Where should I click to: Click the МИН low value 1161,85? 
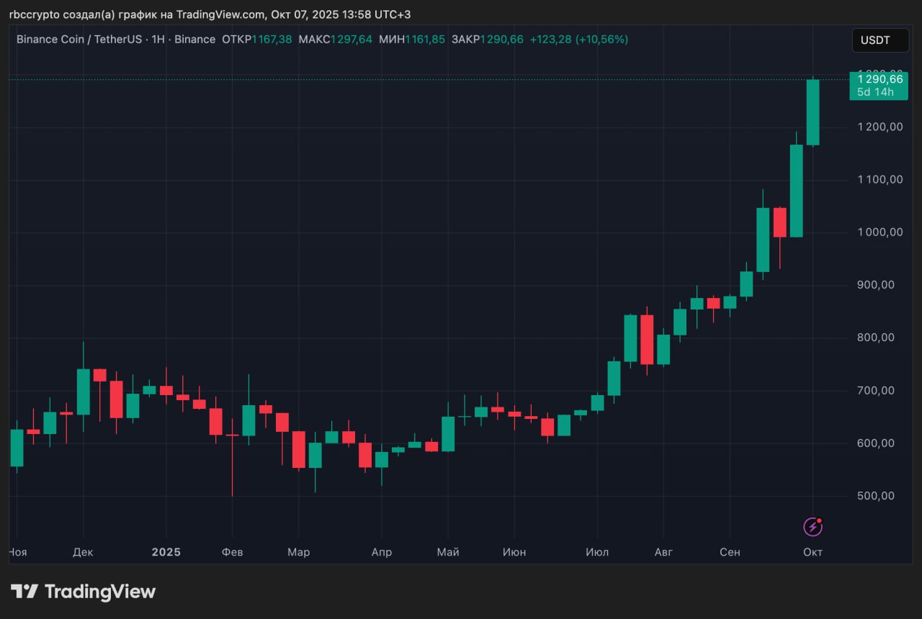coord(424,40)
